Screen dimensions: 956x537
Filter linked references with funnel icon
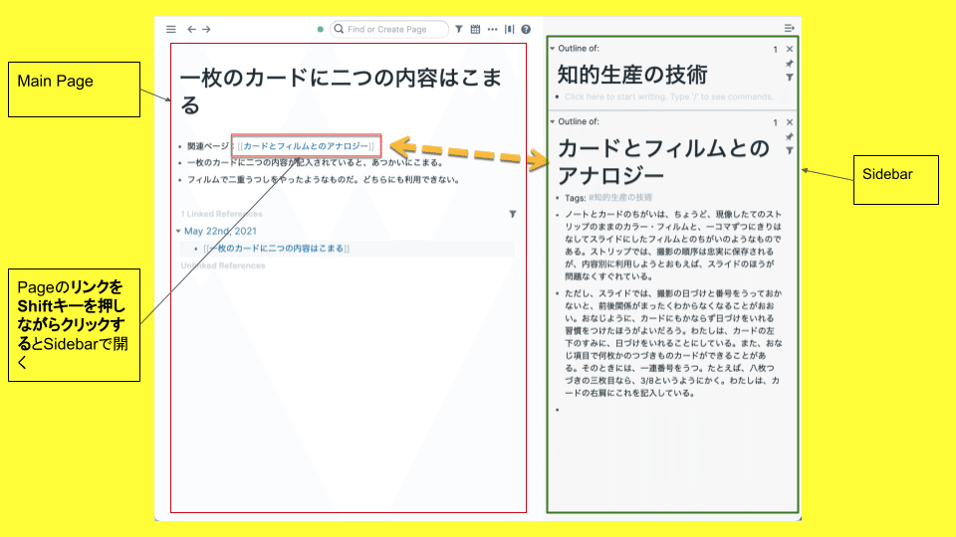(x=513, y=214)
